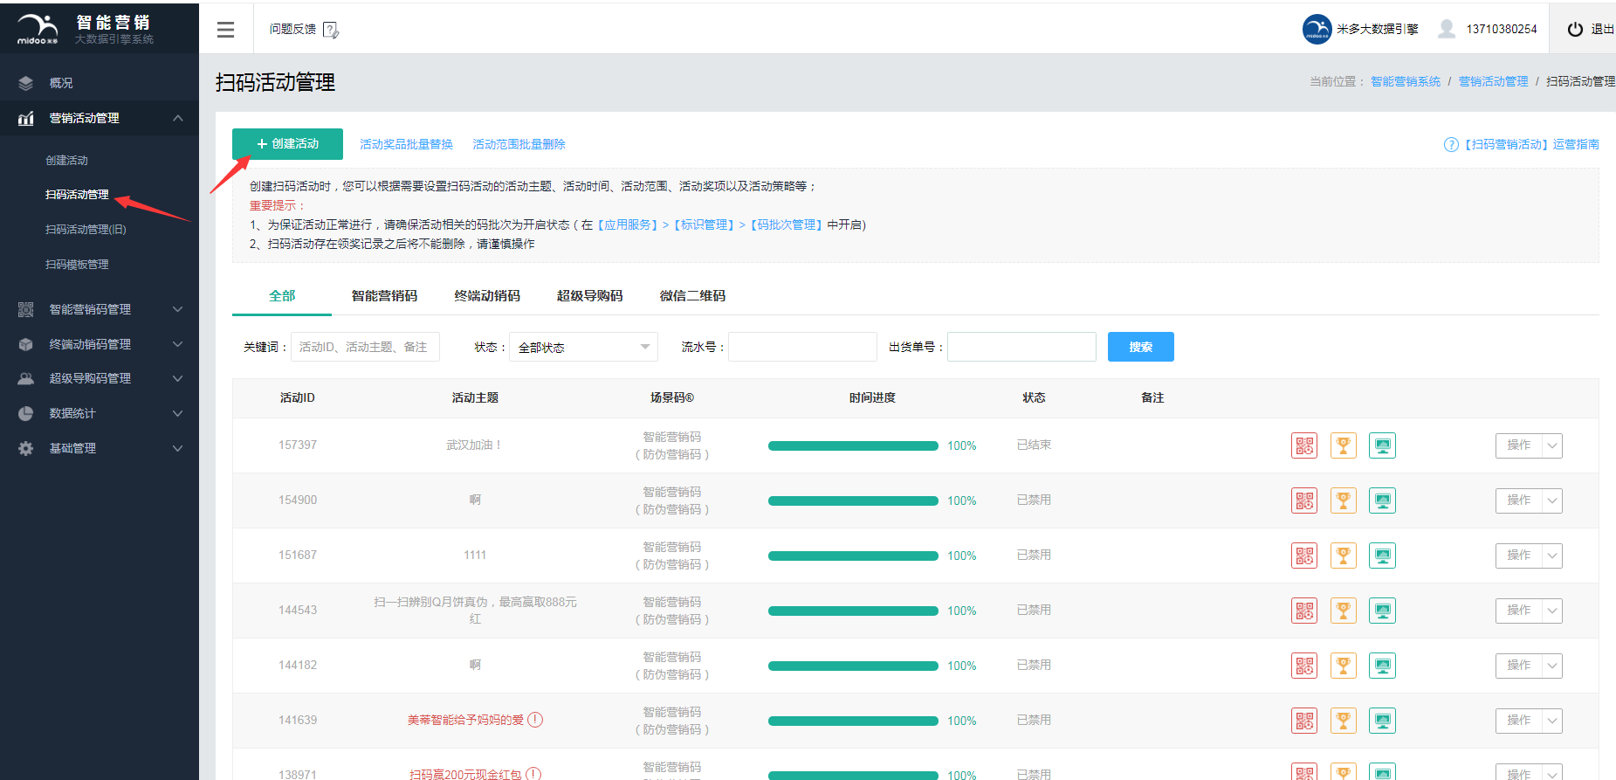The image size is (1616, 780).
Task: Focus the 流水号 input field
Action: point(802,347)
